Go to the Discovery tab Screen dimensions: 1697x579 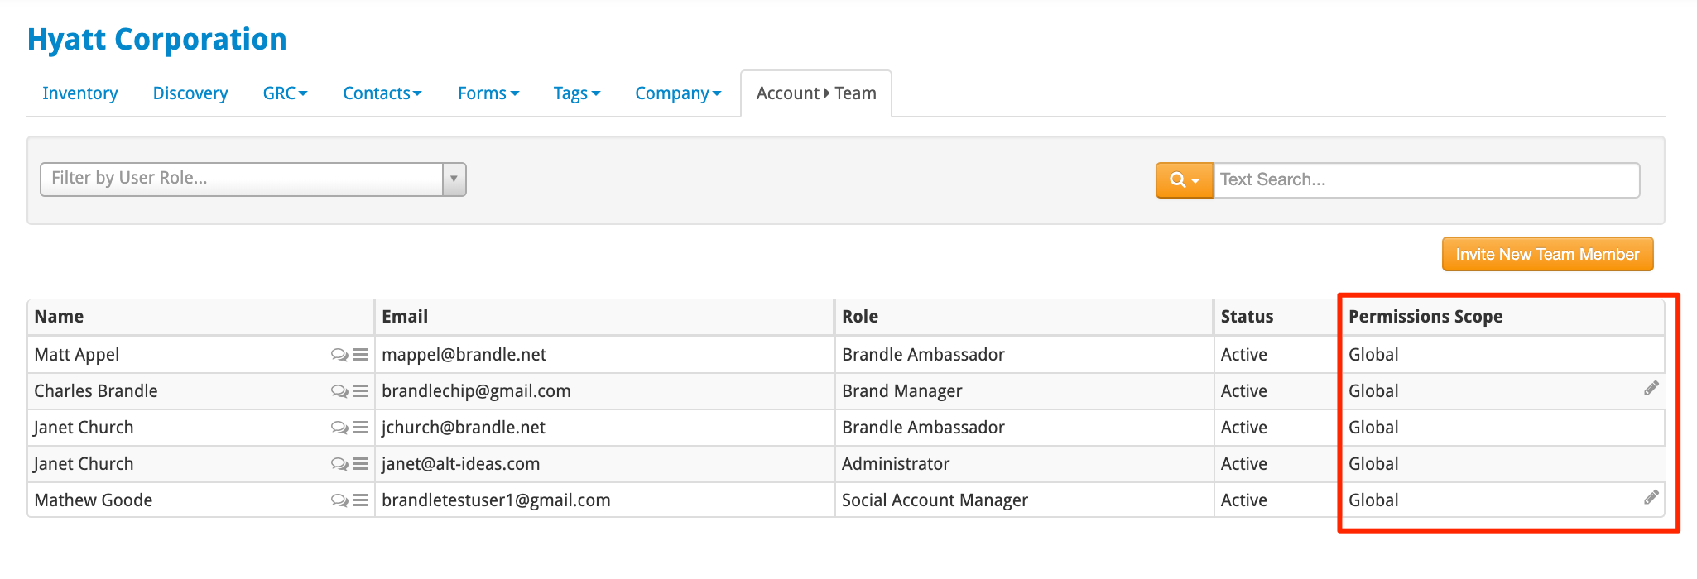190,93
